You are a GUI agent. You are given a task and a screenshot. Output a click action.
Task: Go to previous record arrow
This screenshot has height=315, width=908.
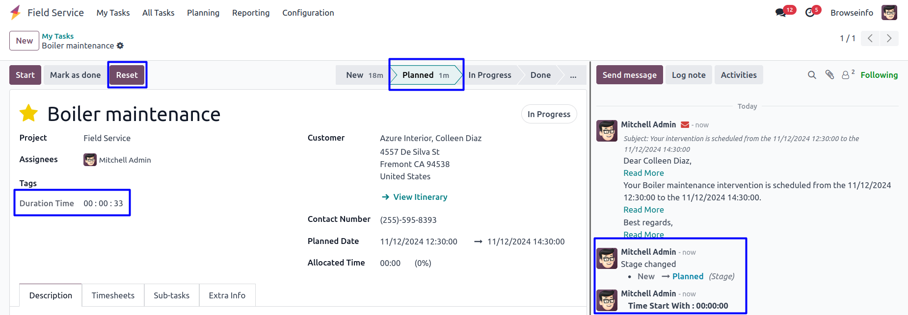point(870,38)
